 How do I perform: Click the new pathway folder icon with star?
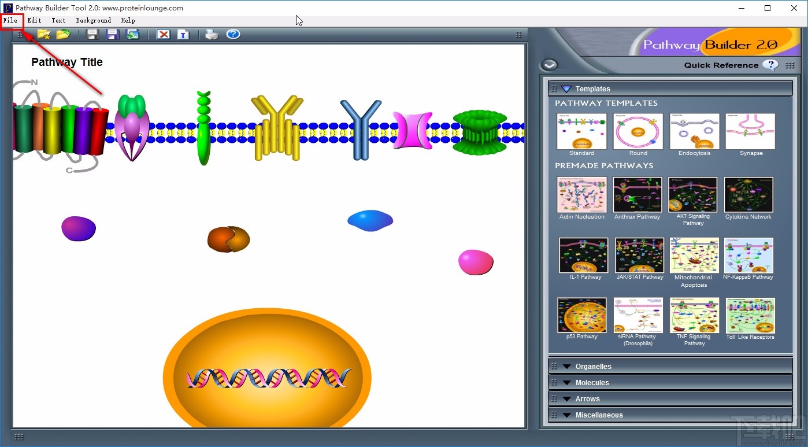[44, 35]
